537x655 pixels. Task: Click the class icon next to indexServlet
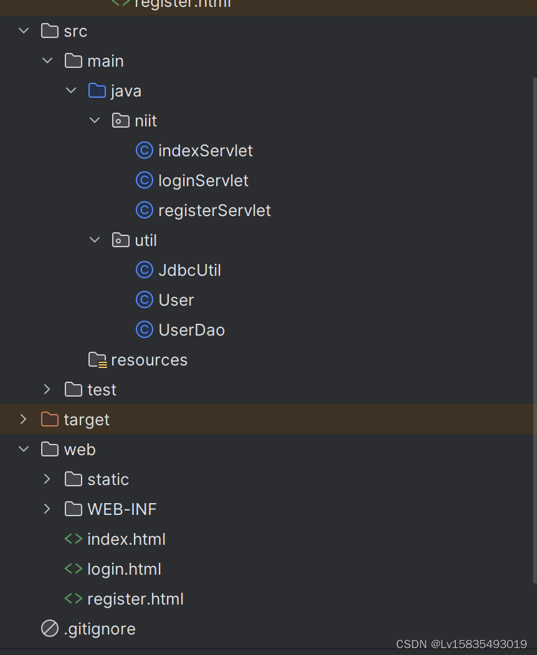(x=144, y=150)
